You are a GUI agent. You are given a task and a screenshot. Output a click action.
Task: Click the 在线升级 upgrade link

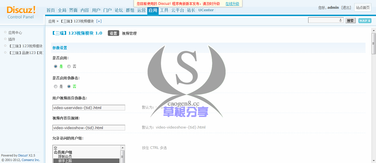(232, 4)
